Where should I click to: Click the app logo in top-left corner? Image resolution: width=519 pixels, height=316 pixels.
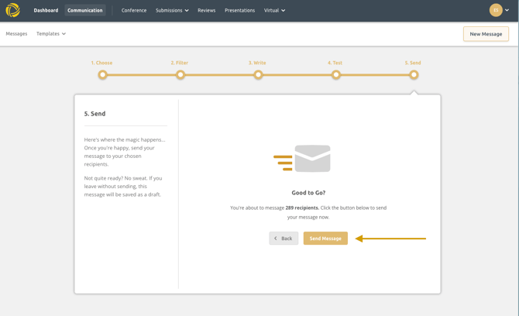tap(12, 10)
